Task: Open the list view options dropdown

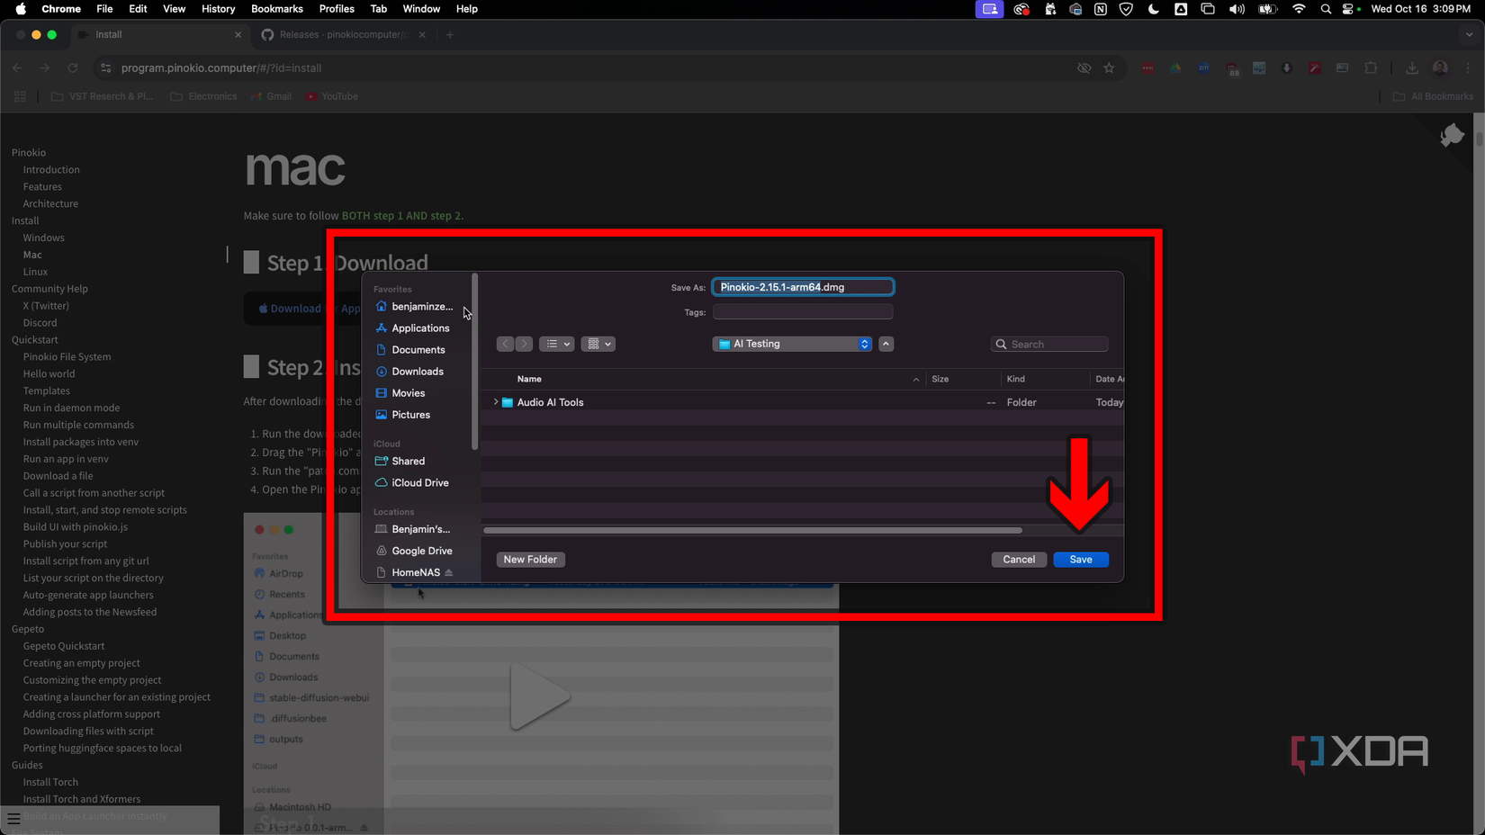Action: click(557, 344)
